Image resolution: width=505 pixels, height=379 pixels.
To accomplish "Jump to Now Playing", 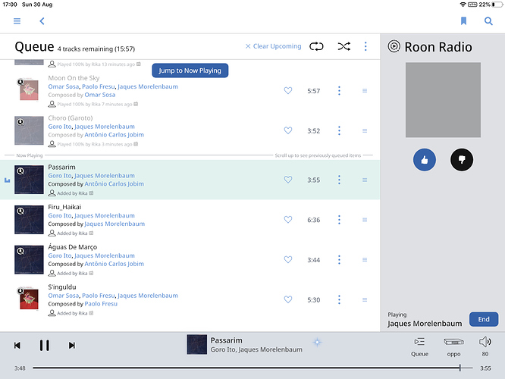I will coord(190,70).
